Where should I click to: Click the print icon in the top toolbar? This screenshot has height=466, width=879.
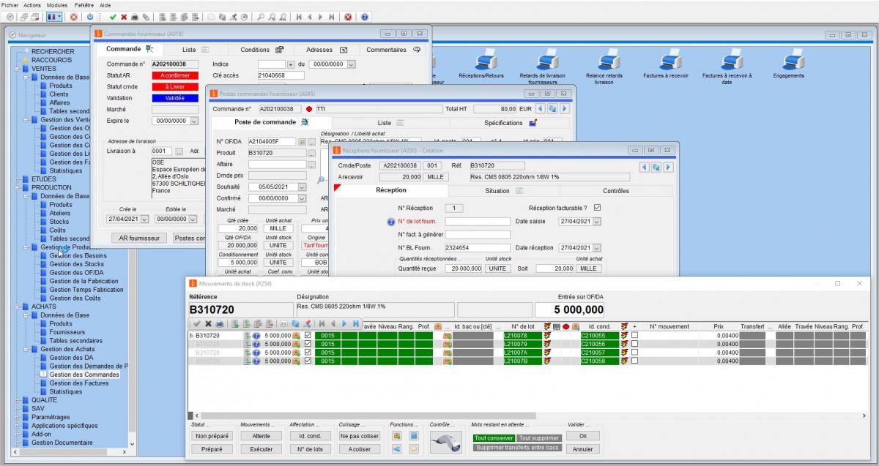click(136, 16)
